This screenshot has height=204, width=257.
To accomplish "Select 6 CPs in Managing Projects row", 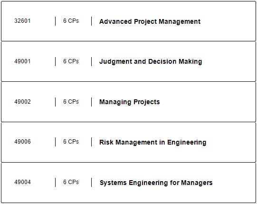I will [71, 102].
